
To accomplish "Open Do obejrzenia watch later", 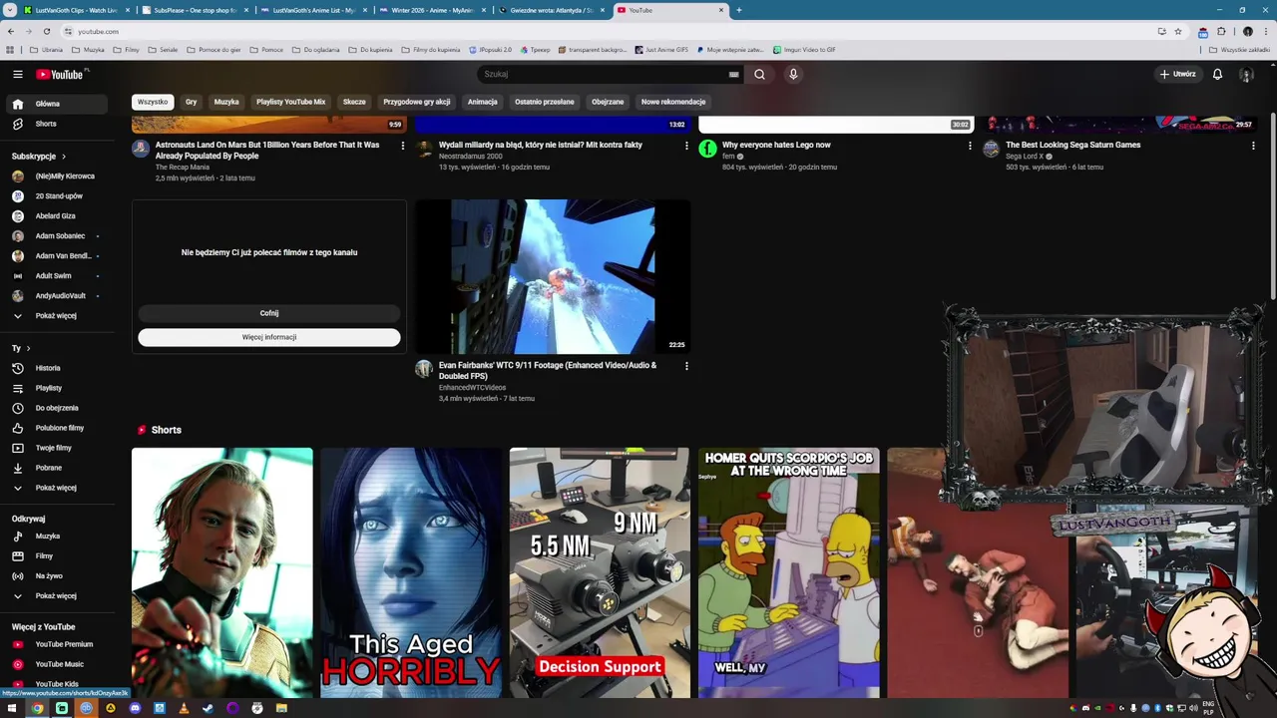I will 58,408.
